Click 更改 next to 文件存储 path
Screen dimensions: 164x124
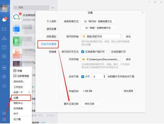[x=128, y=59]
